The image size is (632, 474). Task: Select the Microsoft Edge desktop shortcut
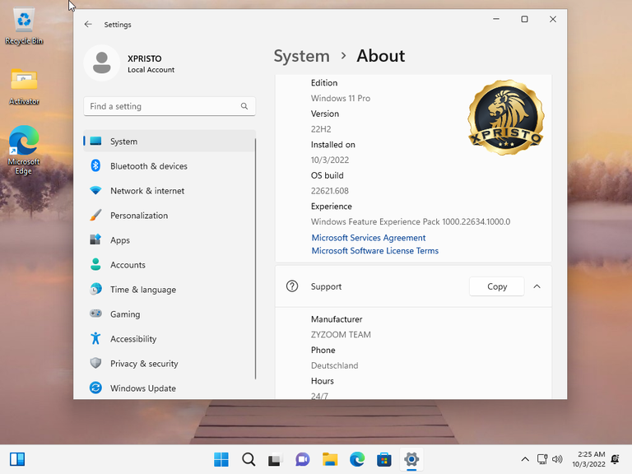pos(24,150)
